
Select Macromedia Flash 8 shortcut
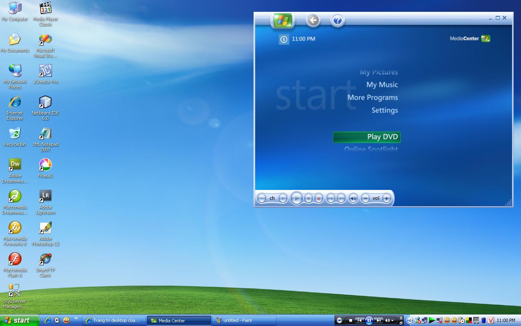[x=15, y=265]
